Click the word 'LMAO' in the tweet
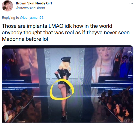This screenshot has width=134, height=123. coord(56,26)
